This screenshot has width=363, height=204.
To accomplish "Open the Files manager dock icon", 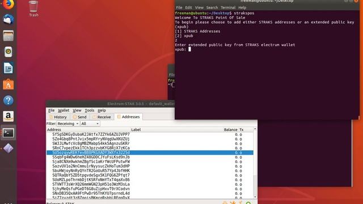I will 8,36.
